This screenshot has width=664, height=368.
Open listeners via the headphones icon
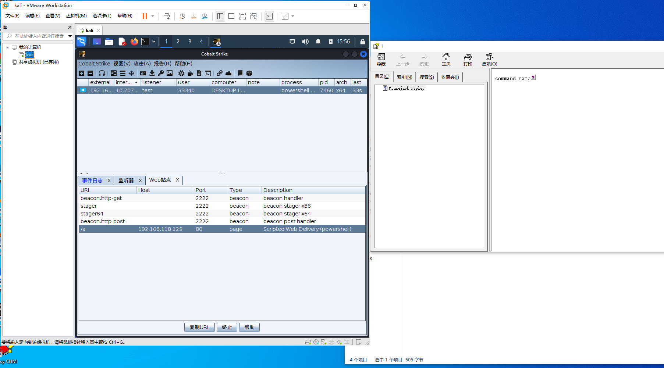coord(102,73)
